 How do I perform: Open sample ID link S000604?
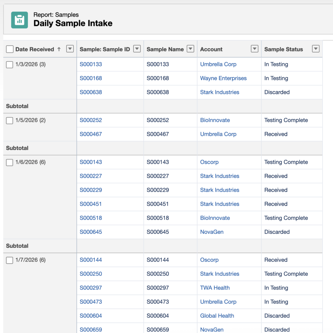(x=91, y=316)
